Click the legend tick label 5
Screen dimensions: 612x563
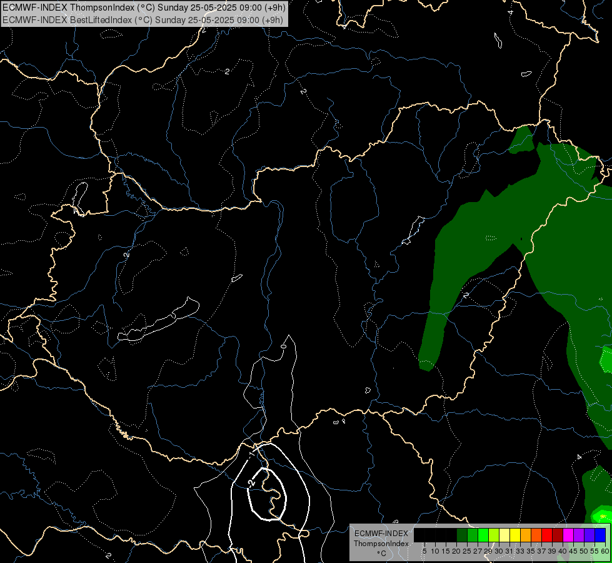424,551
